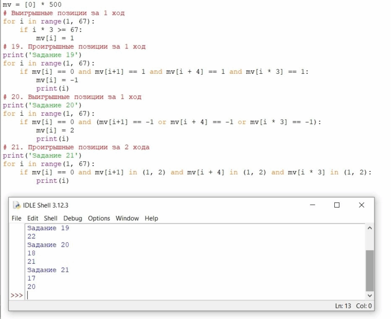Click shell output 'Задание 19'
Image resolution: width=391 pixels, height=319 pixels.
point(48,228)
